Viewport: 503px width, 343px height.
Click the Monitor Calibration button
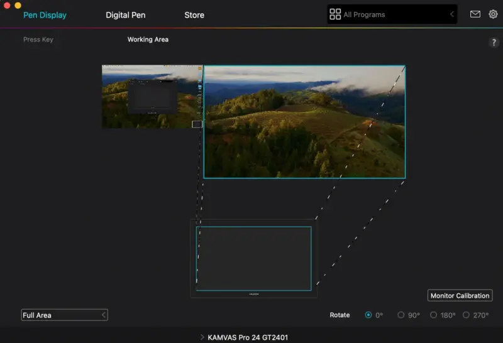[460, 295]
